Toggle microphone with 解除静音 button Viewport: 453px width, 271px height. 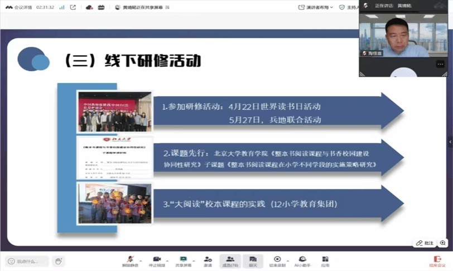point(130,260)
